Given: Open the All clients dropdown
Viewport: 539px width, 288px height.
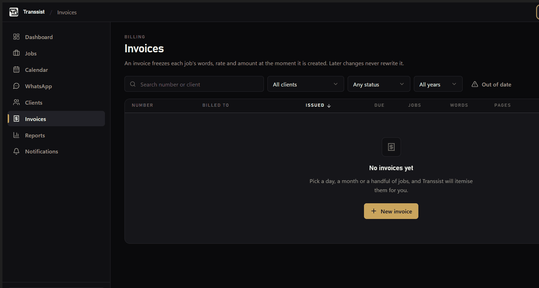Looking at the screenshot, I should 306,84.
